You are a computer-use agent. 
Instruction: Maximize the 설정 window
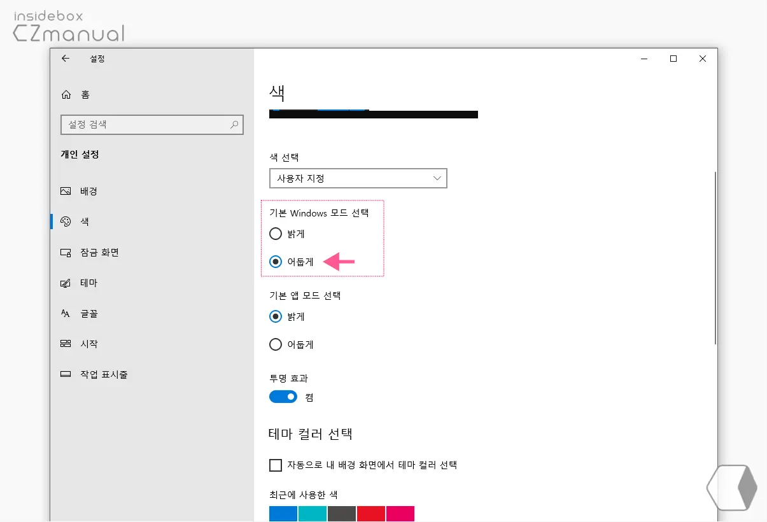coord(673,59)
